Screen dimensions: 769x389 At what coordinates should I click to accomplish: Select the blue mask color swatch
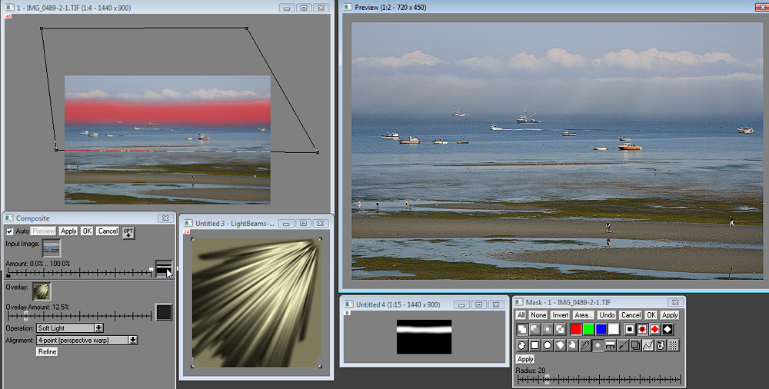click(x=601, y=329)
